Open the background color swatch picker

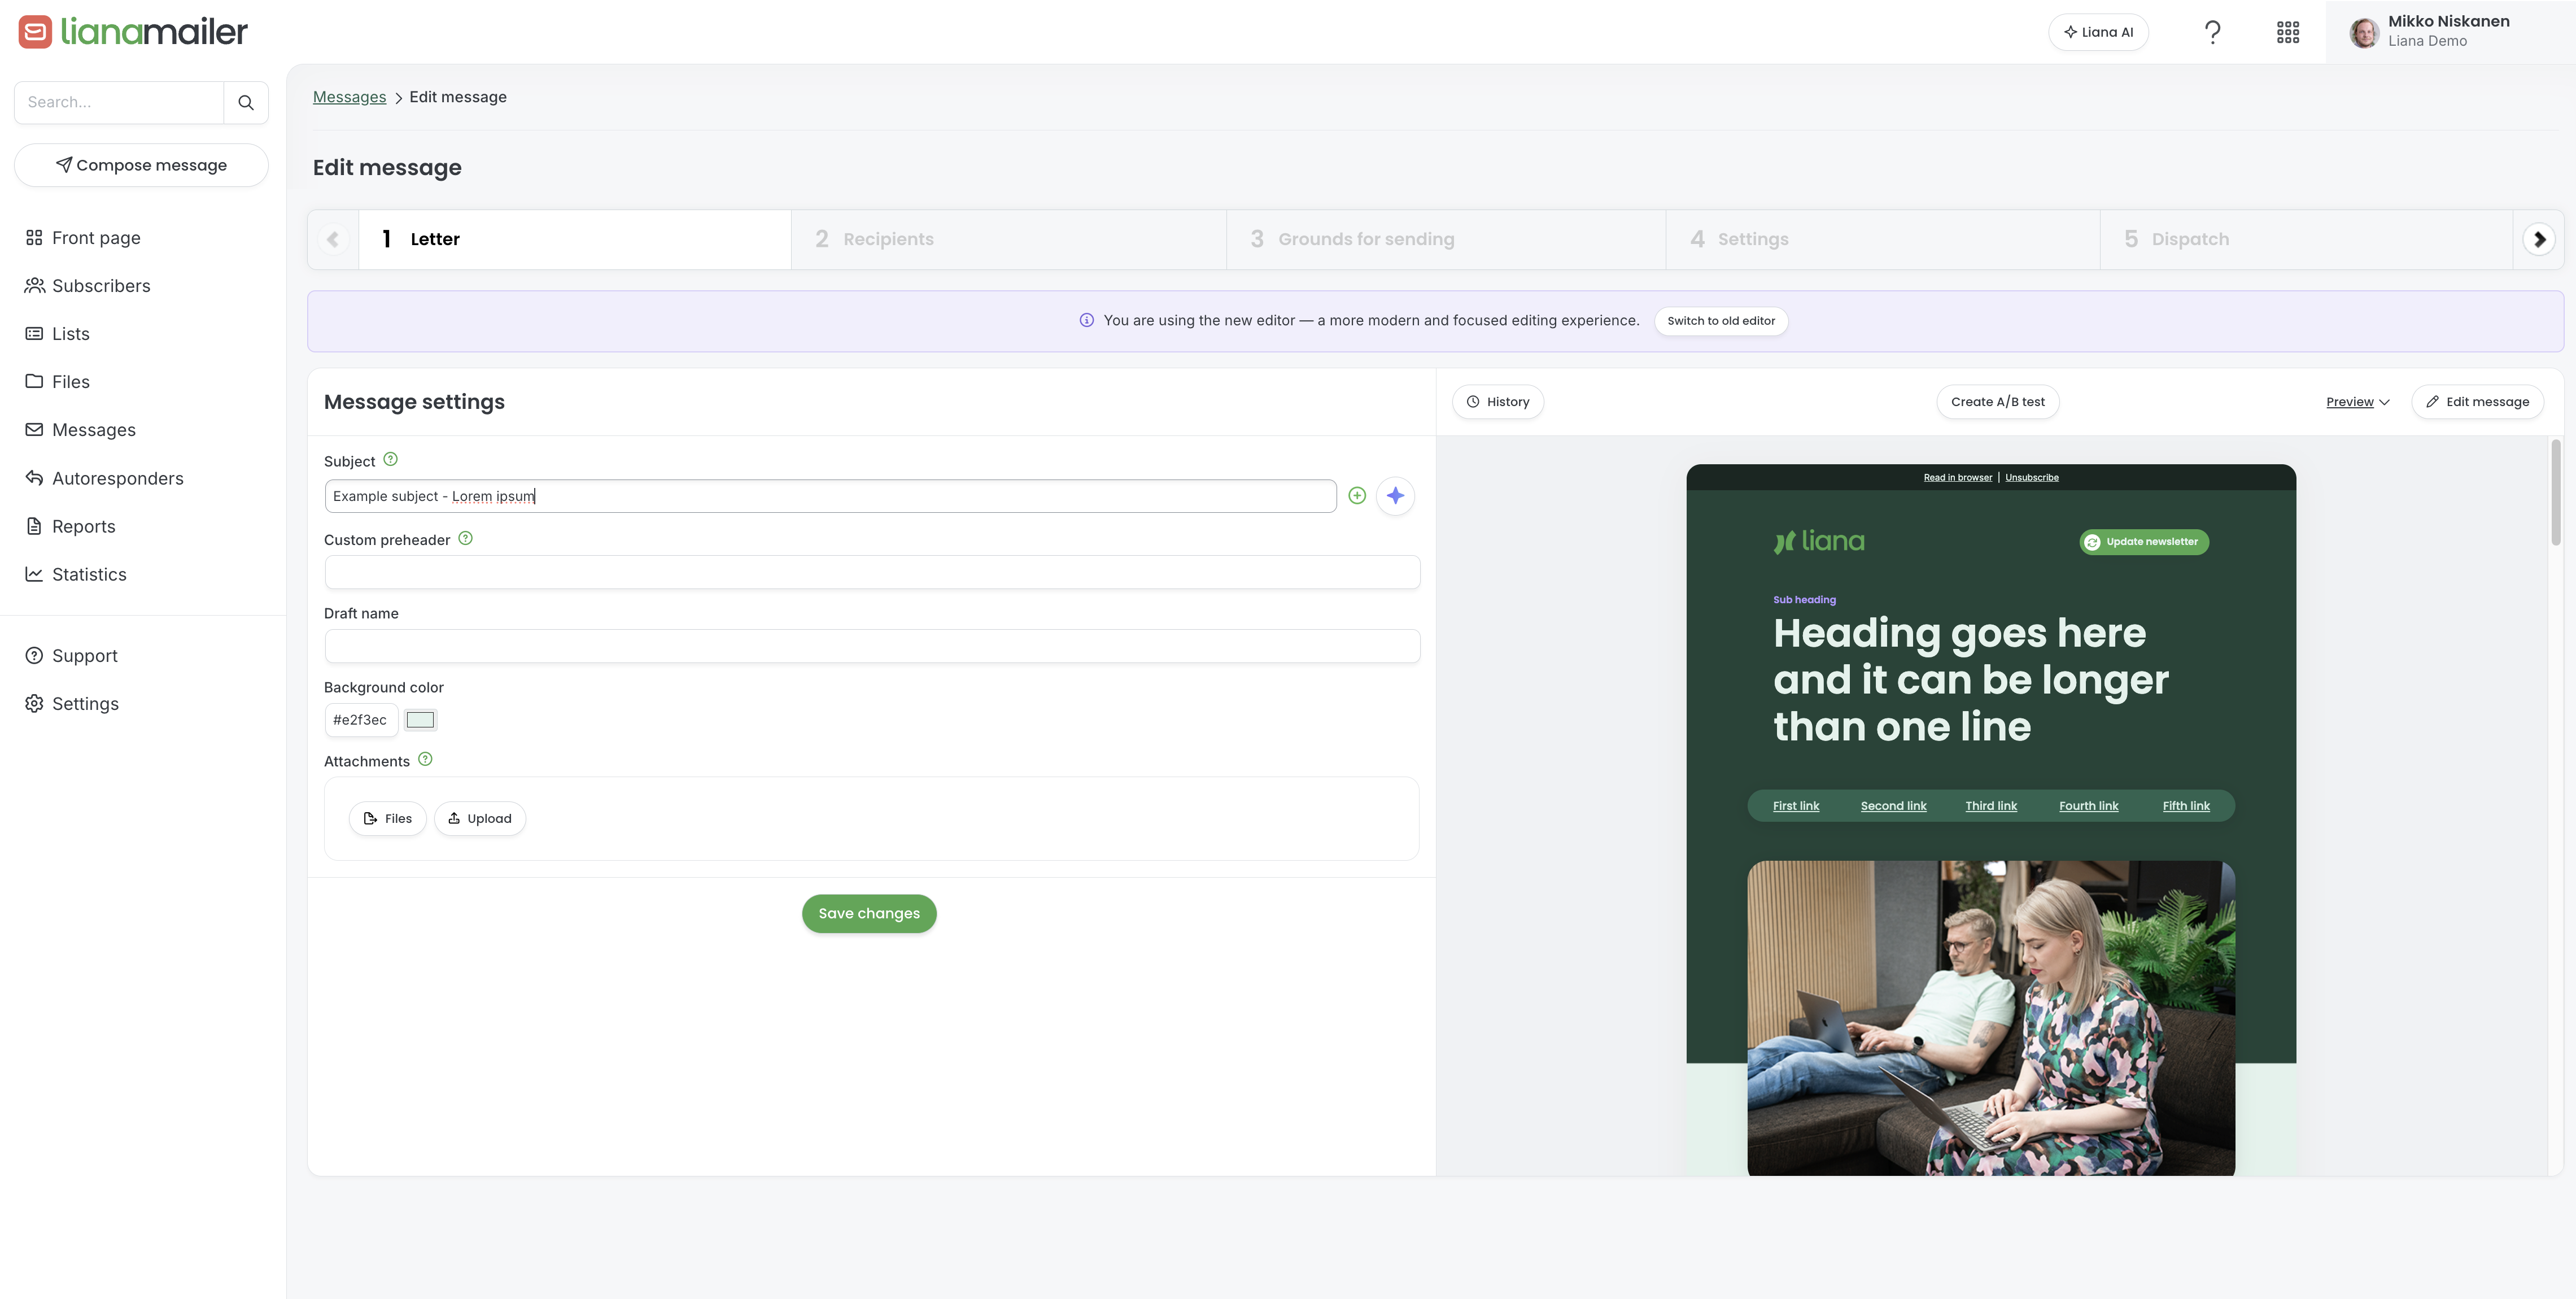420,719
